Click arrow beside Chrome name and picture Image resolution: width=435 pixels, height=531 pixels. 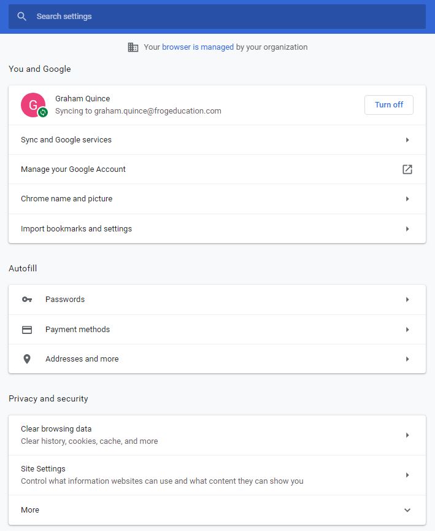pos(407,199)
